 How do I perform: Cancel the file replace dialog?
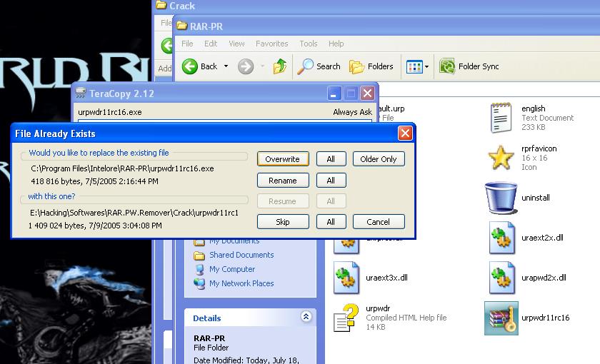tap(379, 222)
